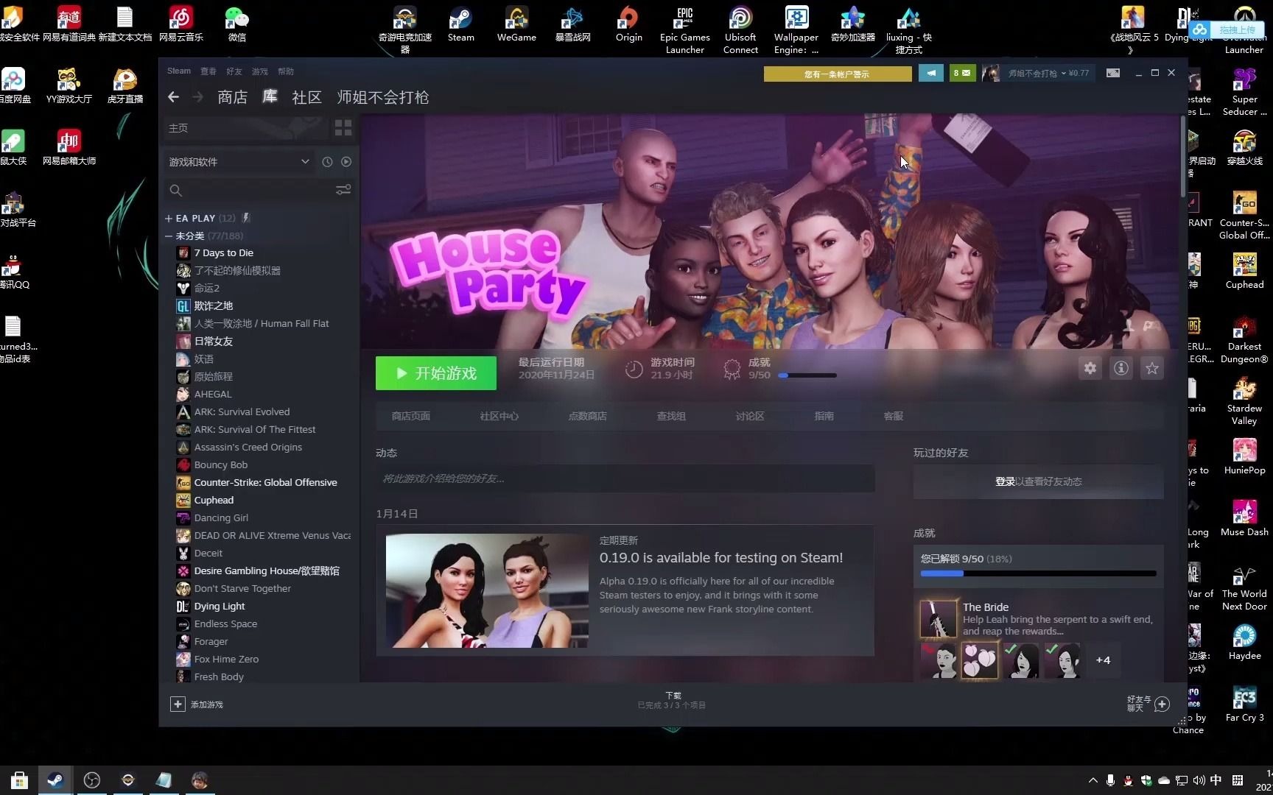Click 登录 to view friend activity
The width and height of the screenshot is (1273, 795).
pyautogui.click(x=1005, y=481)
